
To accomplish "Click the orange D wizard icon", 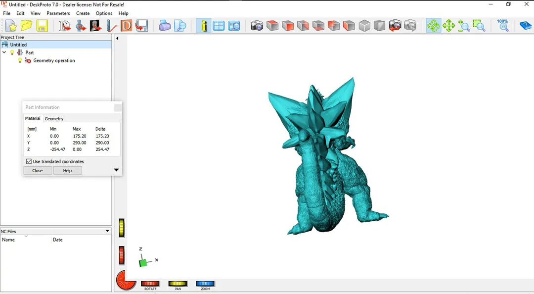I will [x=127, y=26].
